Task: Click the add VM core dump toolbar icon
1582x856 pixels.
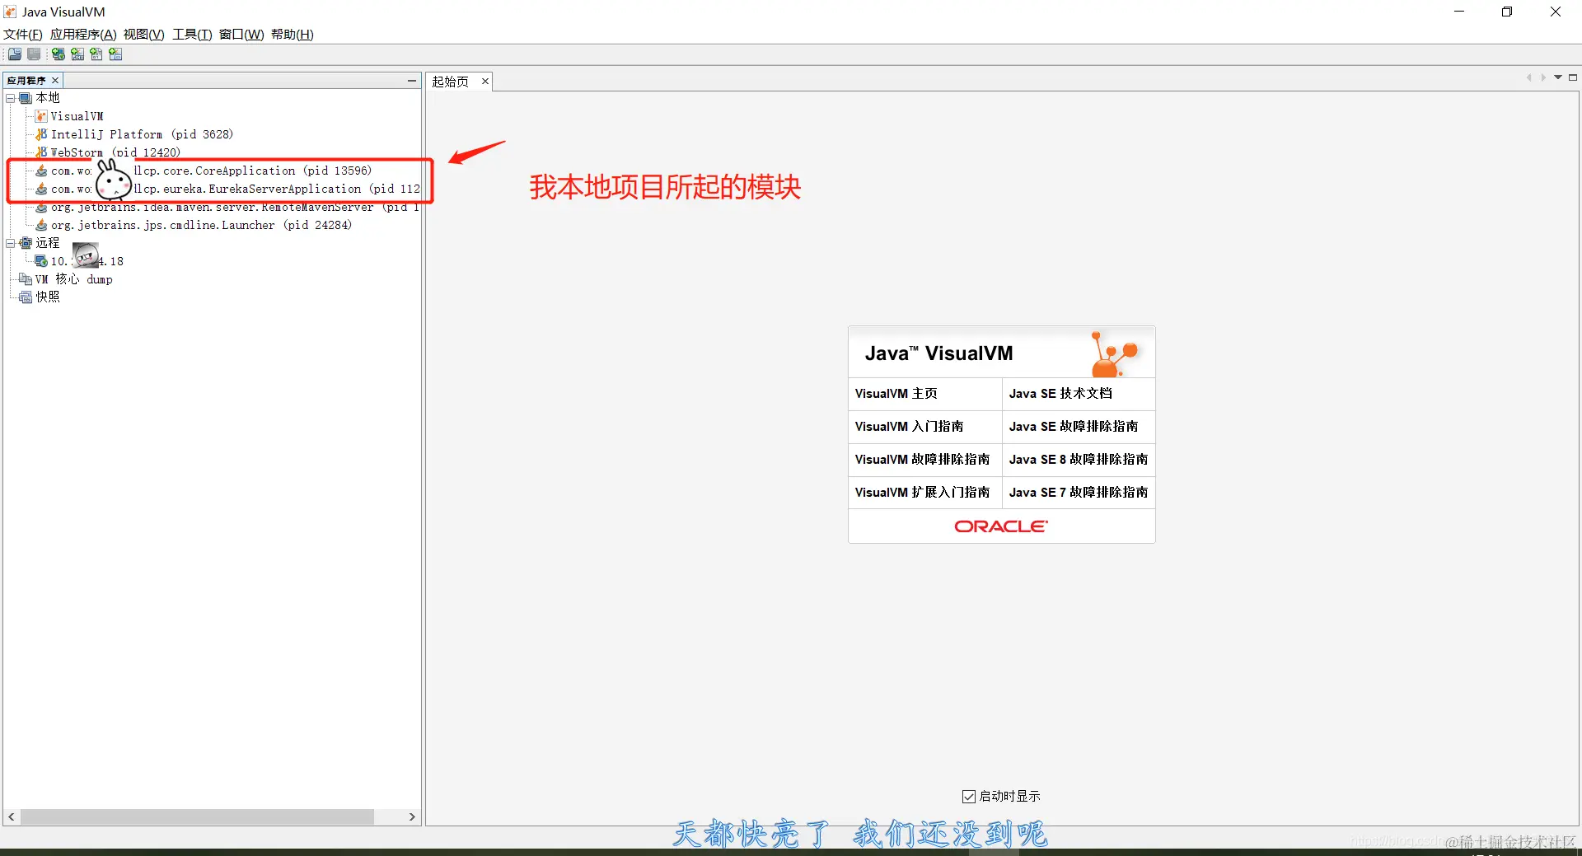Action: pos(96,54)
